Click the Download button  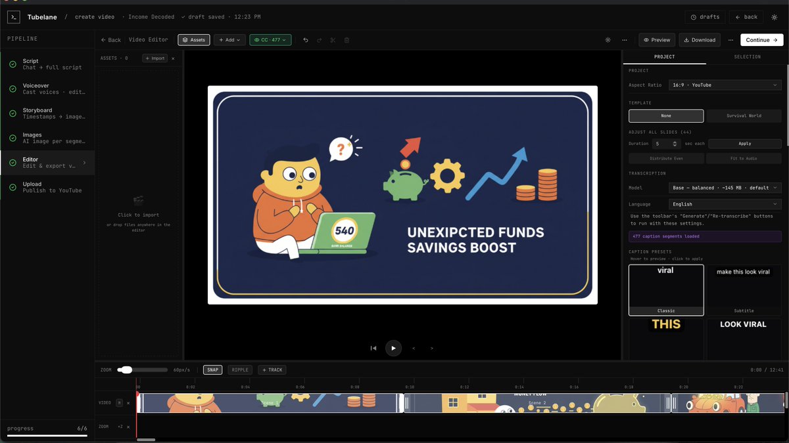point(700,40)
